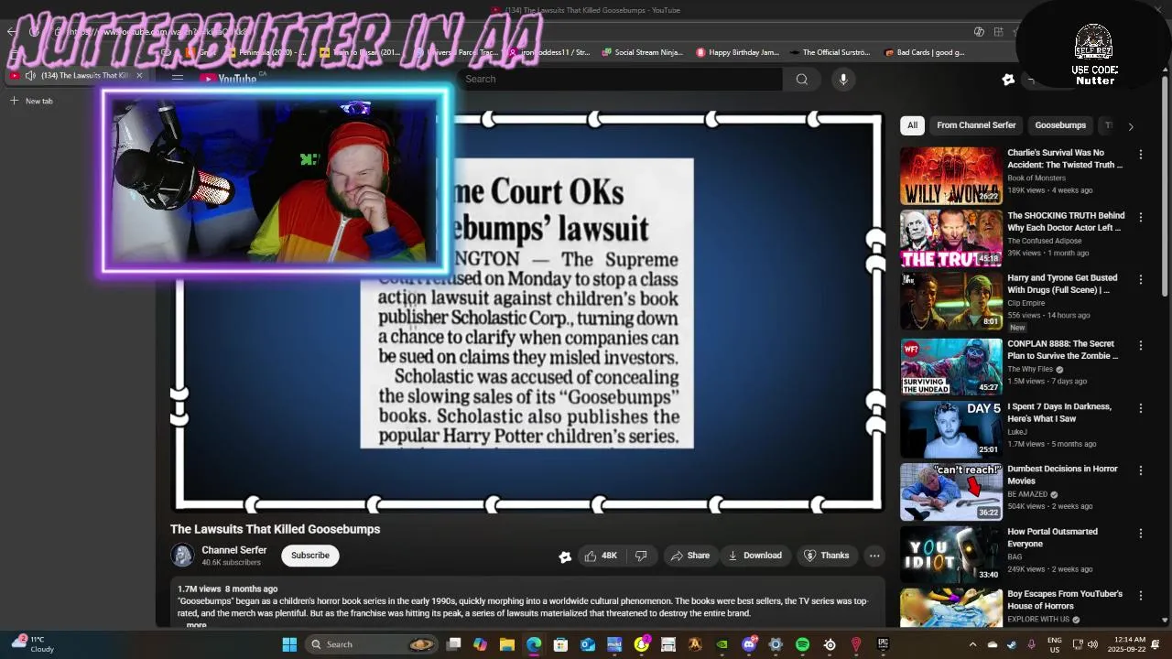This screenshot has width=1172, height=659.
Task: Open Channel Serfer channel name link
Action: click(234, 550)
